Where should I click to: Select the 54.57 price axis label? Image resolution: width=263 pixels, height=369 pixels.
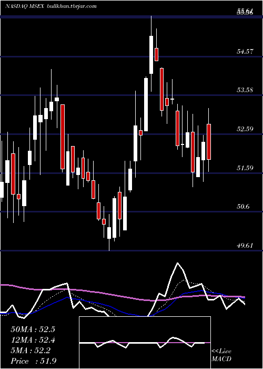[245, 51]
